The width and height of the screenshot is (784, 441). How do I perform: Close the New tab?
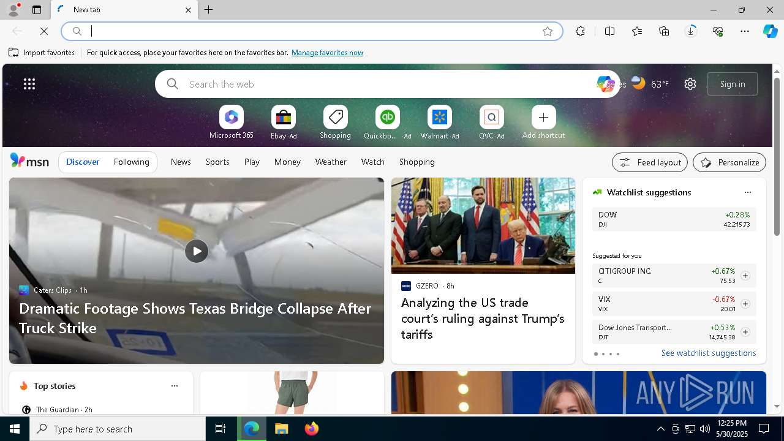coord(188,10)
